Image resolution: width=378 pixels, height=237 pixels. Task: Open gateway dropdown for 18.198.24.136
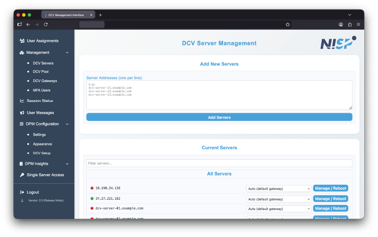tap(278, 188)
